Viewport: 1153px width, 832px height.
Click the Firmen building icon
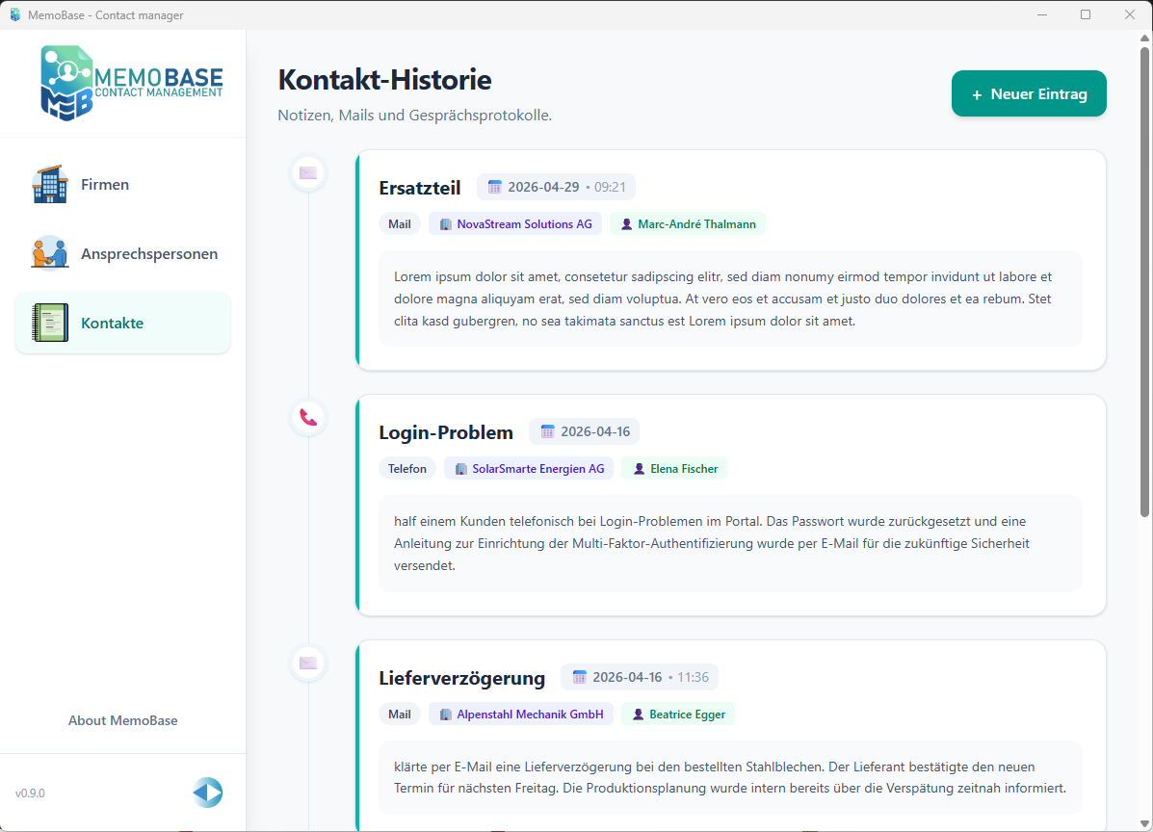tap(50, 185)
